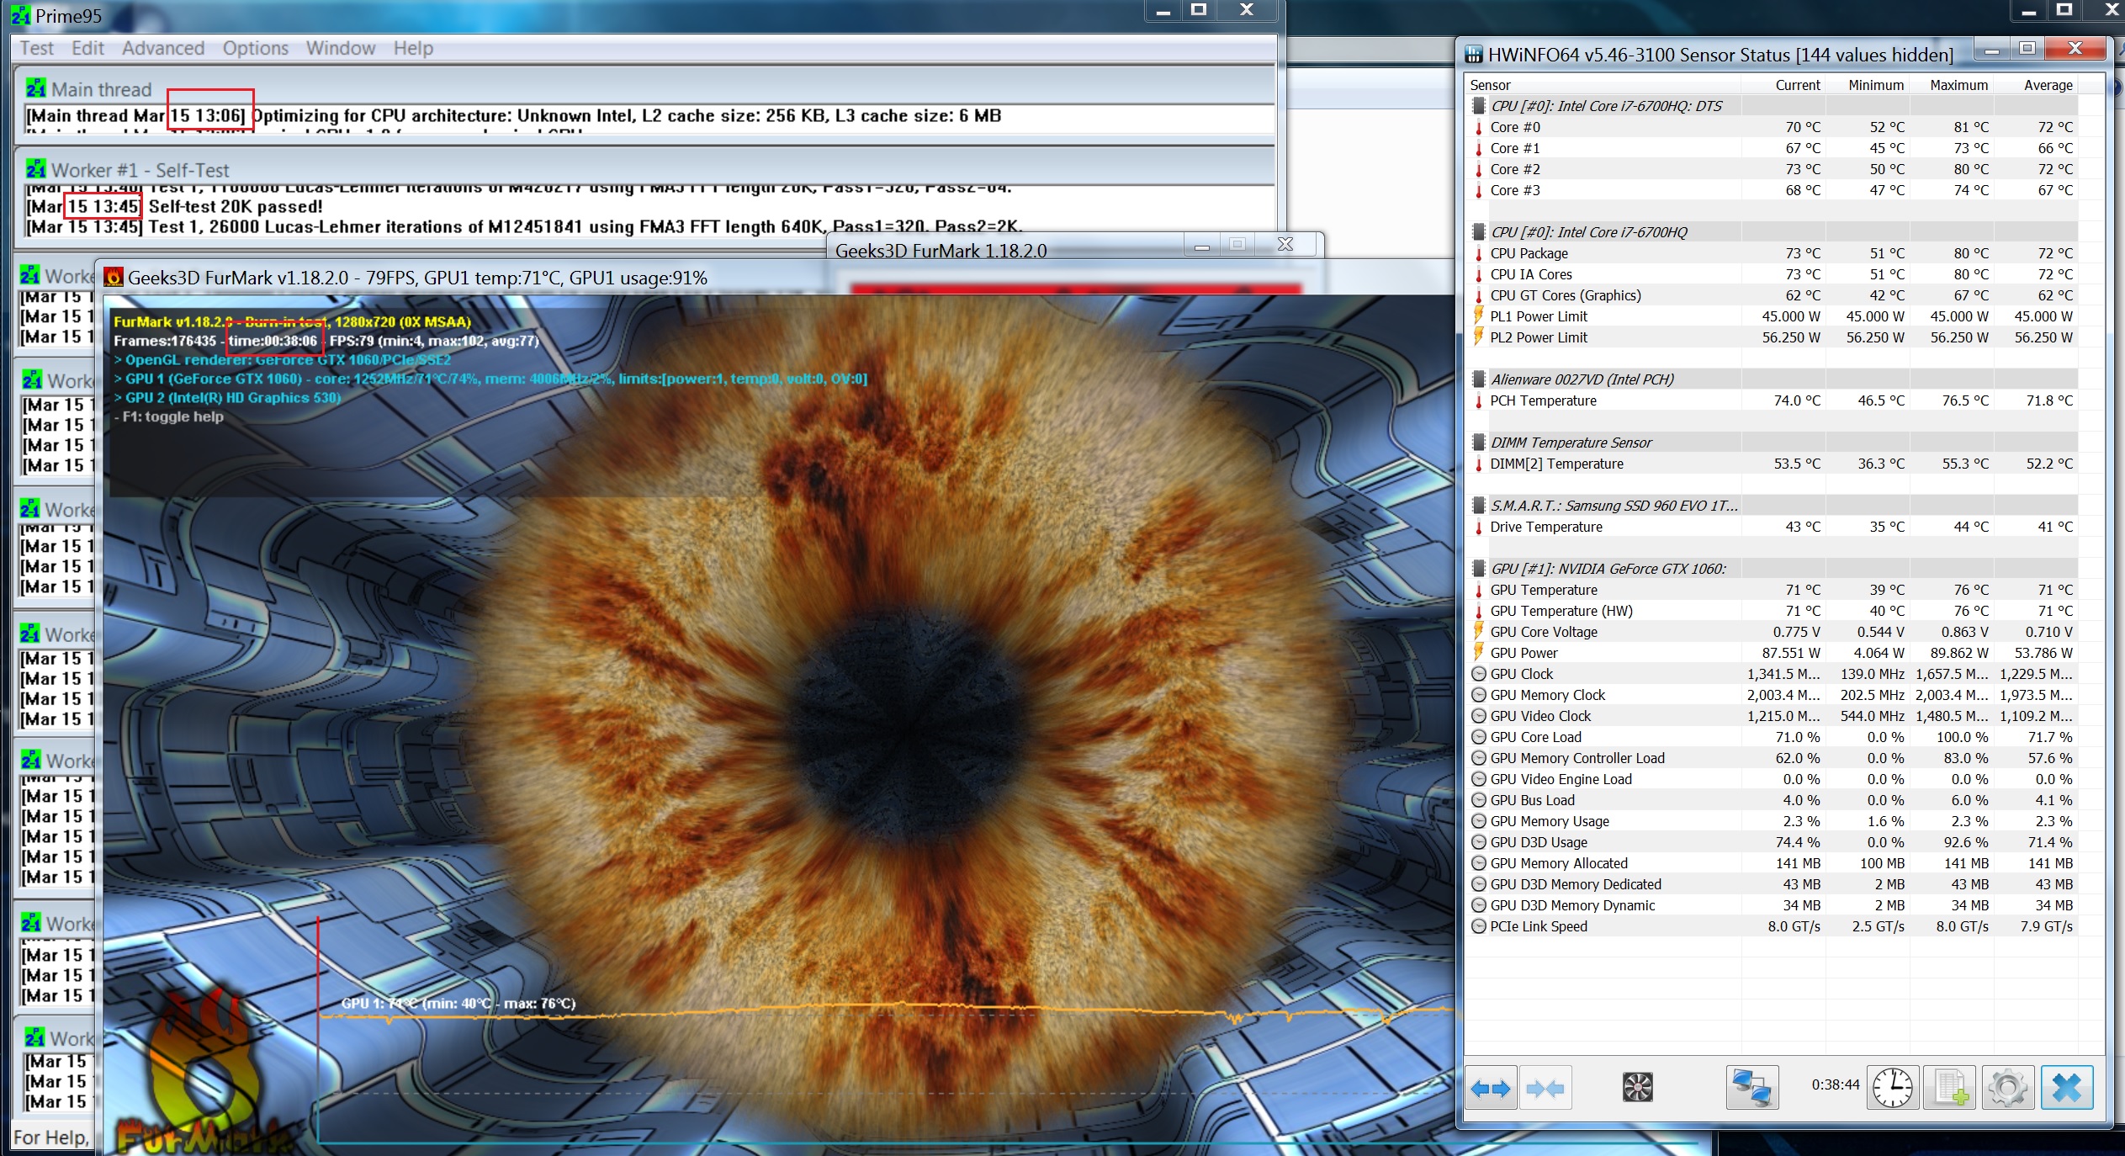
Task: Select the GPU Temperature (HW) row
Action: pyautogui.click(x=1772, y=611)
